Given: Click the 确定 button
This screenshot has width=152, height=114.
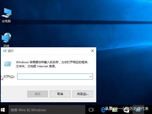Looking at the screenshot, I should coord(37,94).
